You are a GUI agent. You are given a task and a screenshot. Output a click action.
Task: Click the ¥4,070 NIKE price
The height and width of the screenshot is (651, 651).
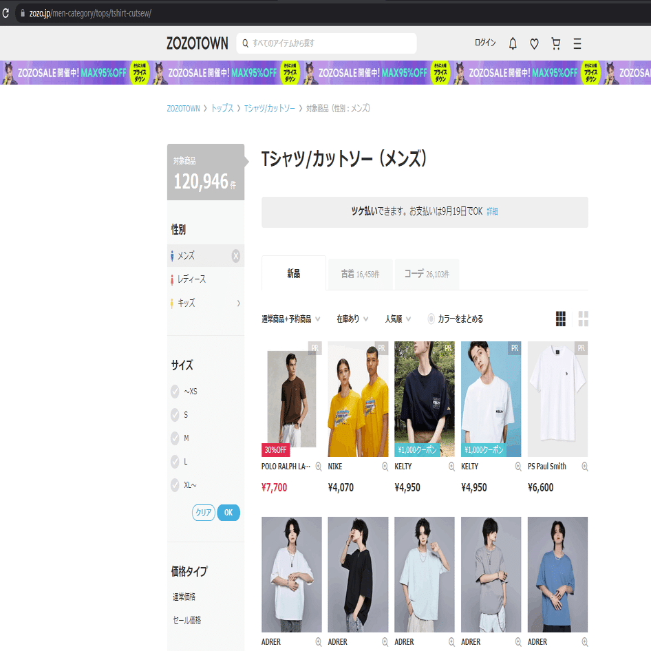(x=341, y=487)
